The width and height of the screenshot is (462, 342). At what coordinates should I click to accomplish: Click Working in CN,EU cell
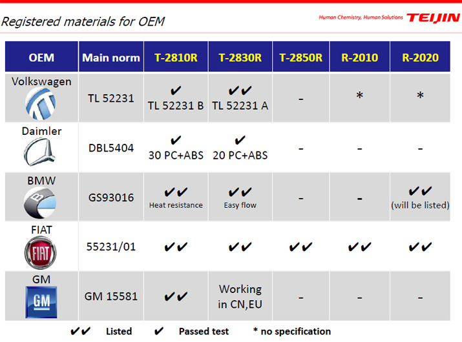click(x=240, y=297)
